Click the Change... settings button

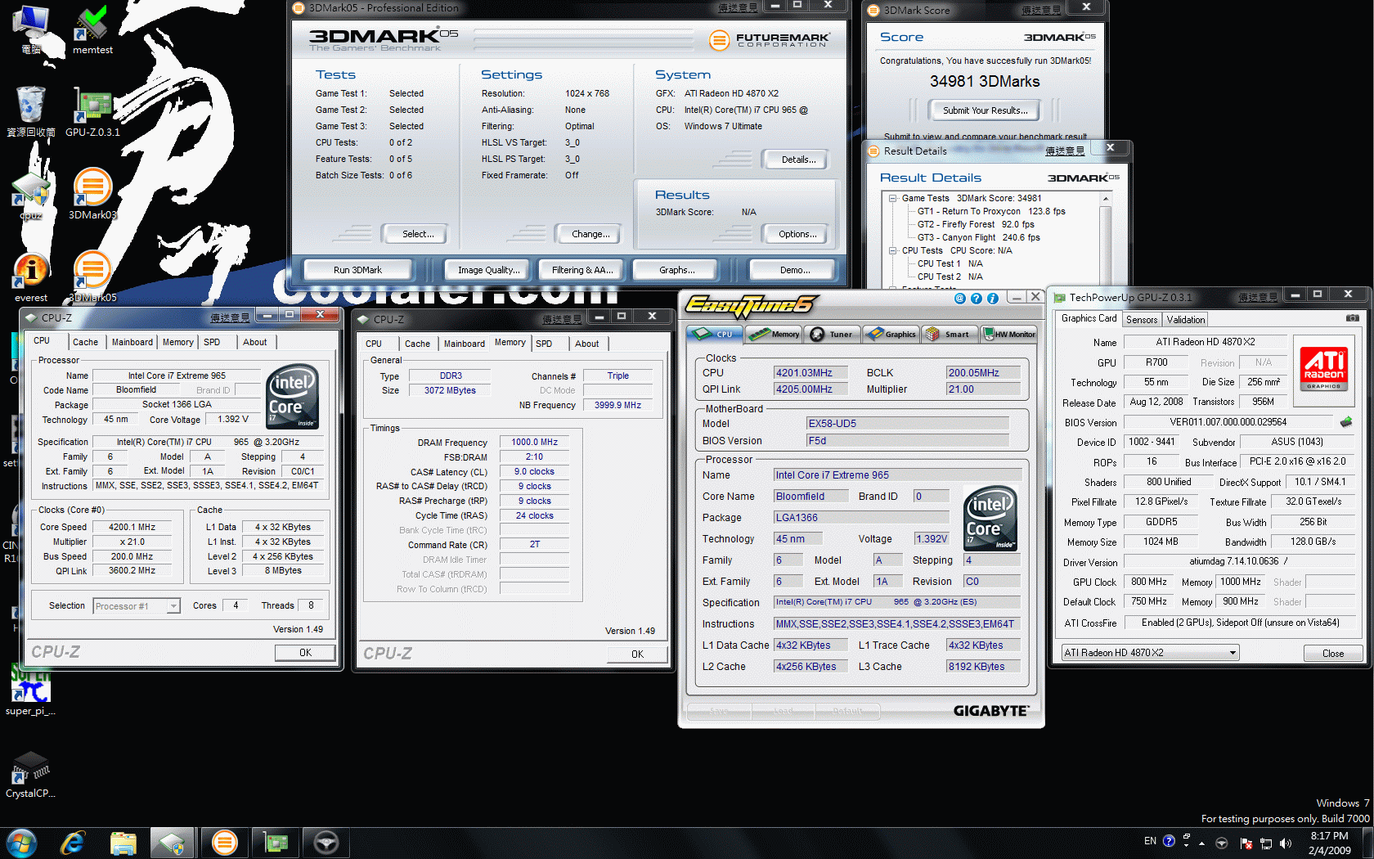coord(590,234)
